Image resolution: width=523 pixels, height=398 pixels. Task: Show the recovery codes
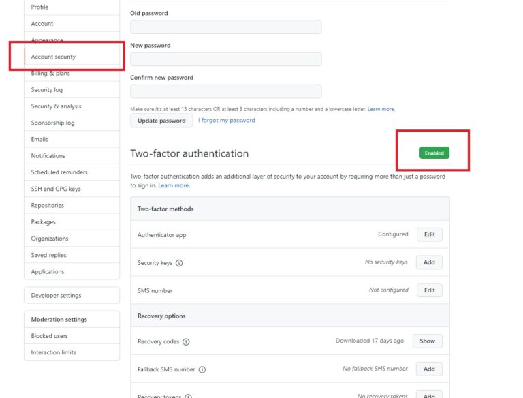pyautogui.click(x=427, y=341)
